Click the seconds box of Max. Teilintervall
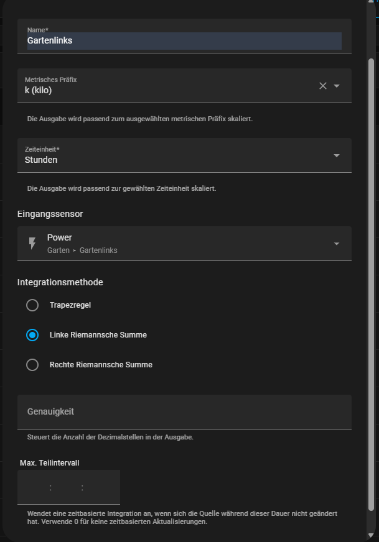This screenshot has height=542, width=379. 98,488
